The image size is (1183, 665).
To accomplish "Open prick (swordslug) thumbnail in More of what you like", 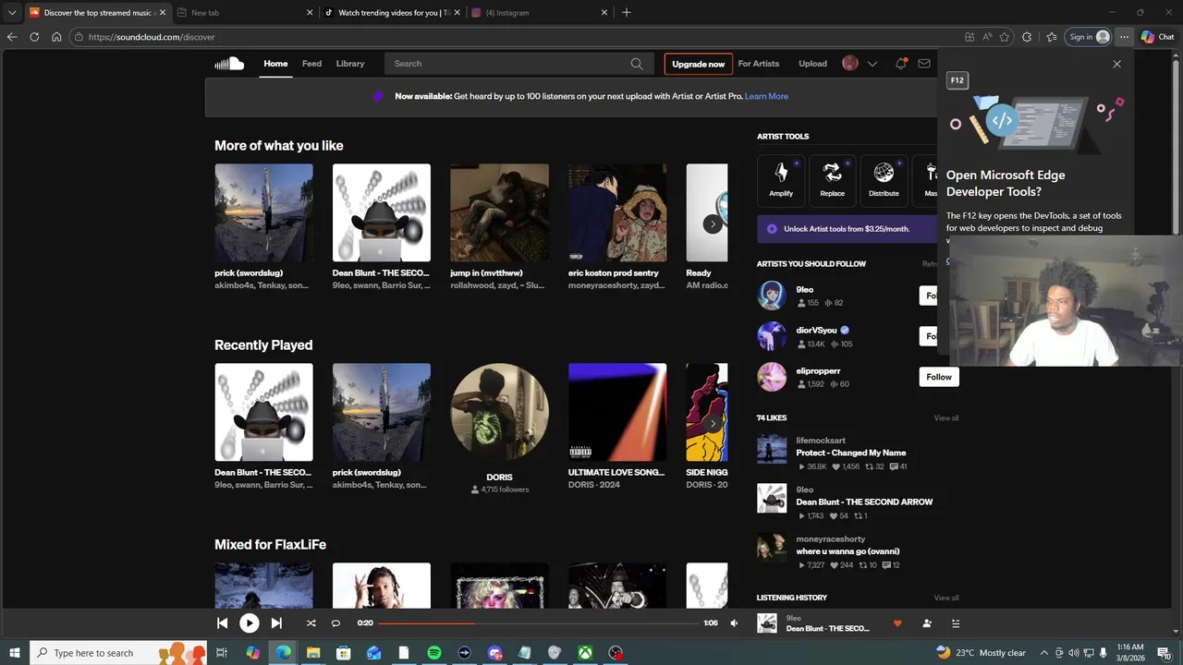I will pyautogui.click(x=263, y=213).
